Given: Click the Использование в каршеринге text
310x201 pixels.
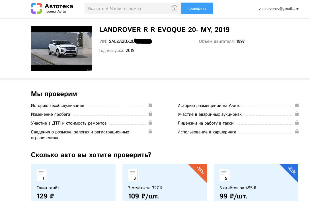Looking at the screenshot, I should [207, 132].
